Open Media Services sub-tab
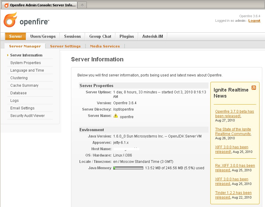The image size is (265, 207). pyautogui.click(x=105, y=46)
